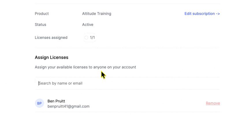Click the divider line below Licenses assigned
231x128 pixels.
[127, 48]
